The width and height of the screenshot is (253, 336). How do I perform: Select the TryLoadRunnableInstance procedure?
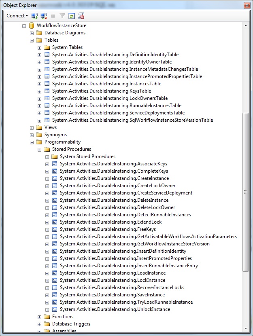[x=126, y=302]
